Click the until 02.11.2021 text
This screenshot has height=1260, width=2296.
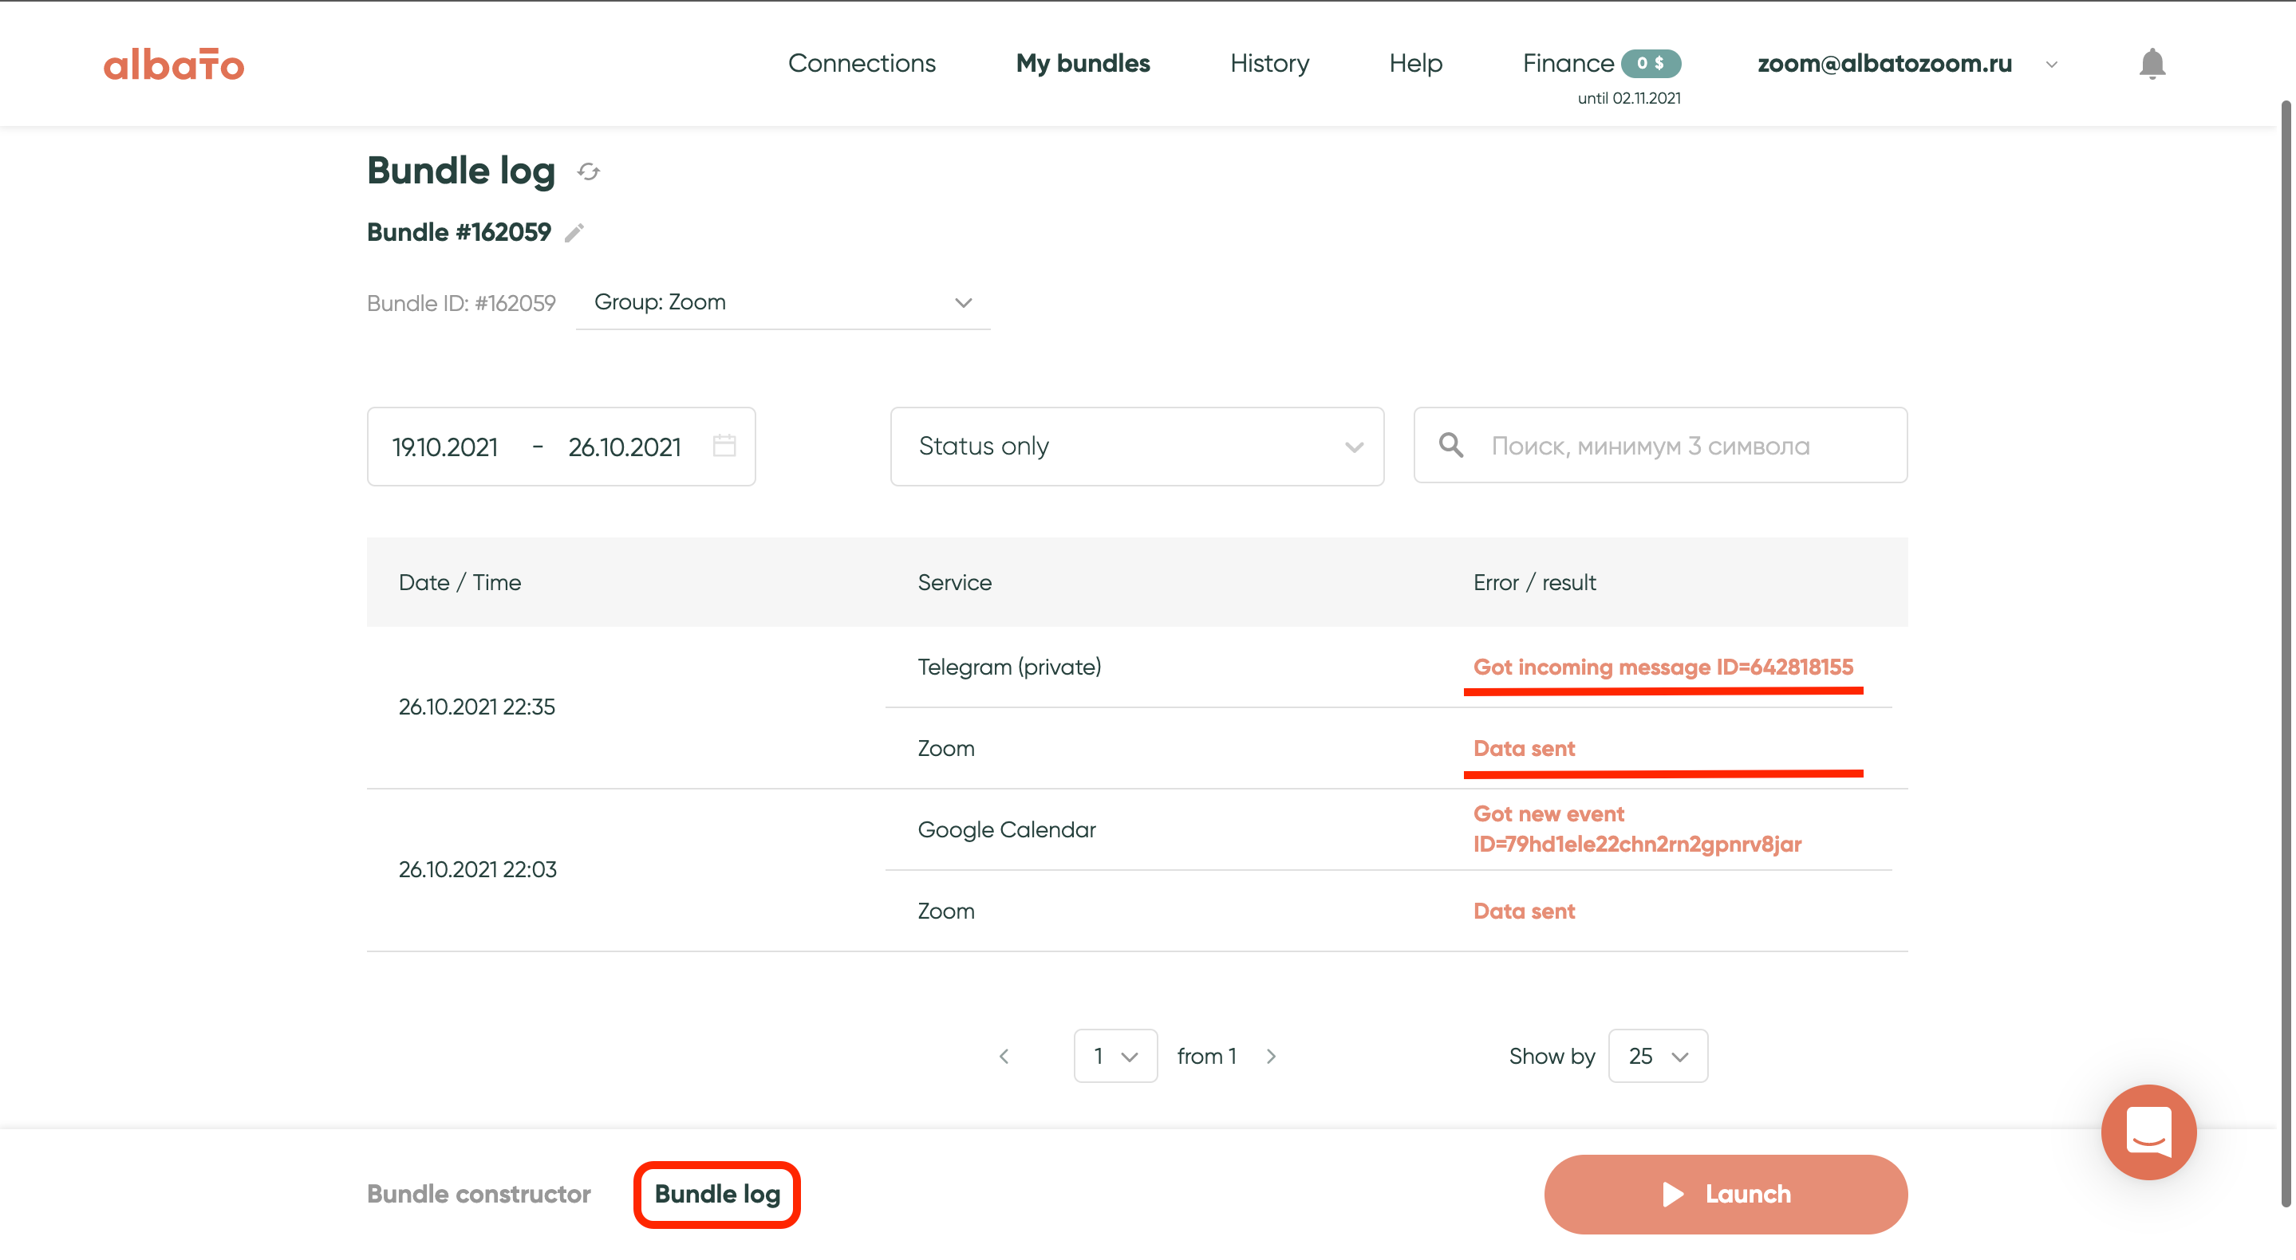coord(1629,99)
